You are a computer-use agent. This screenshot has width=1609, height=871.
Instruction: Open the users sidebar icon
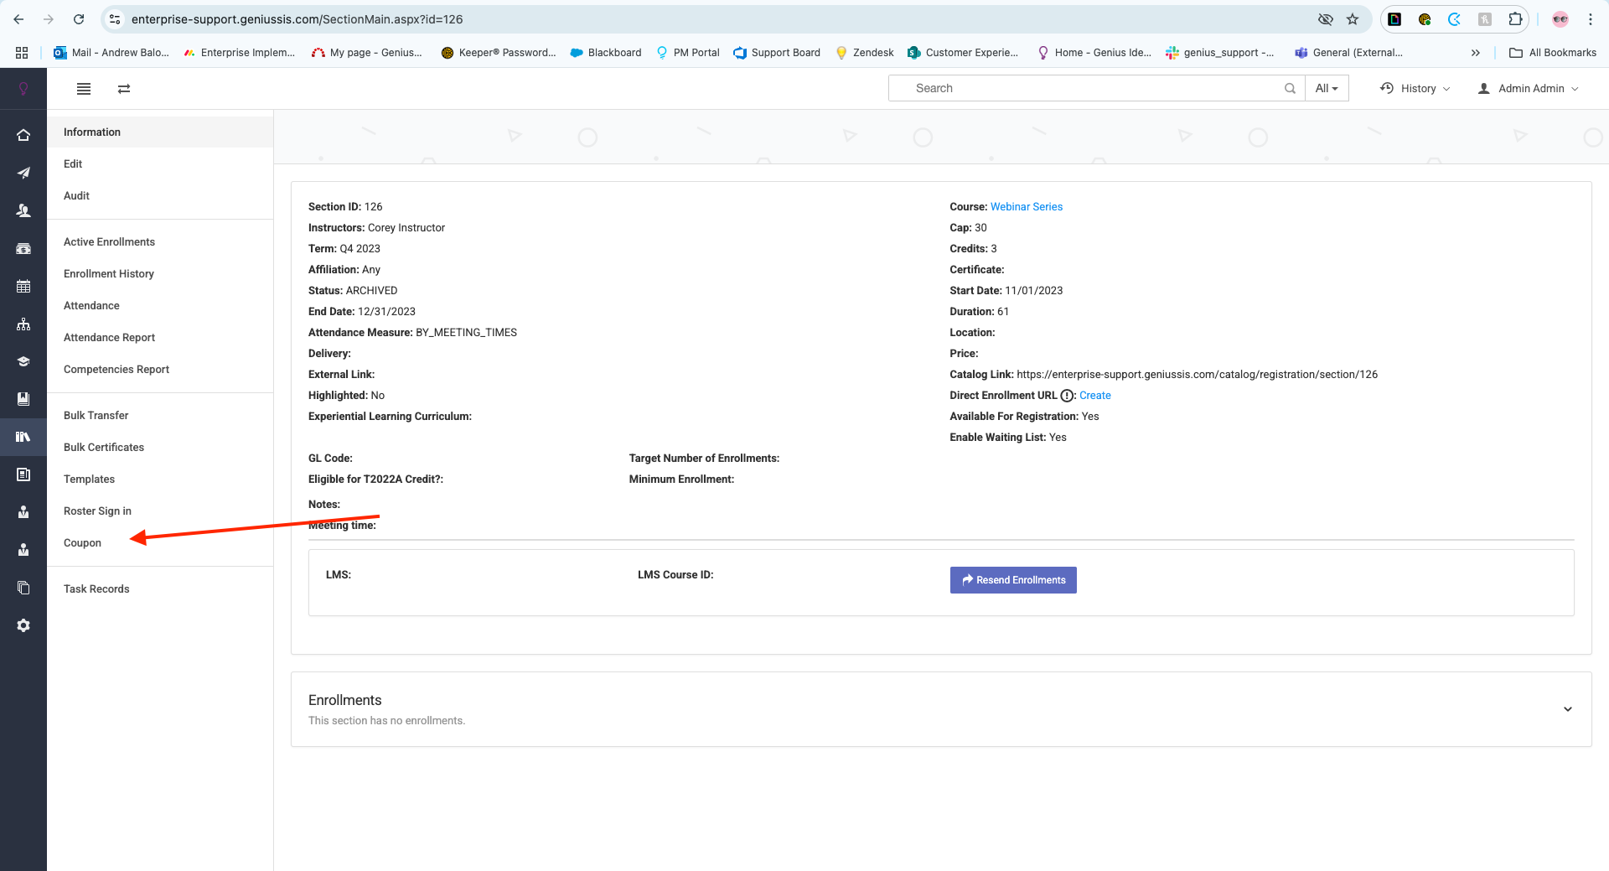pos(23,210)
